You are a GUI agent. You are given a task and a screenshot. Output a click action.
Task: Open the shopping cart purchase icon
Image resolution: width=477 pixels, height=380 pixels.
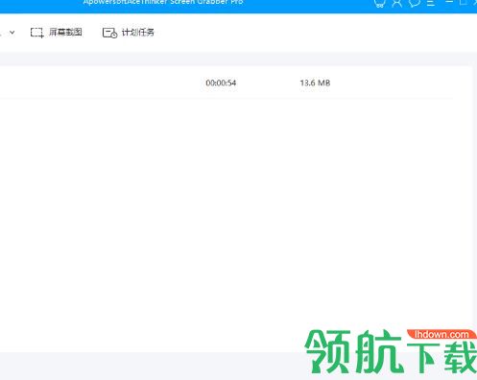[x=379, y=3]
